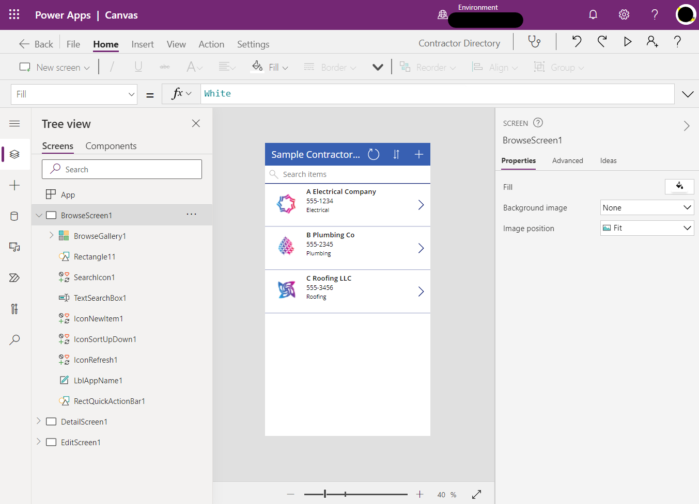Expand the formula bar chevron
The width and height of the screenshot is (699, 504).
click(x=688, y=94)
